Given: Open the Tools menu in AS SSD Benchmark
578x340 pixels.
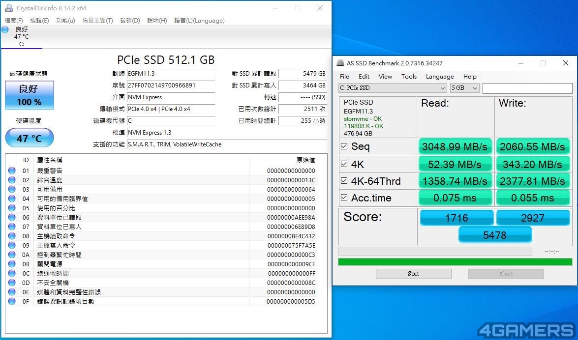Looking at the screenshot, I should (x=409, y=77).
